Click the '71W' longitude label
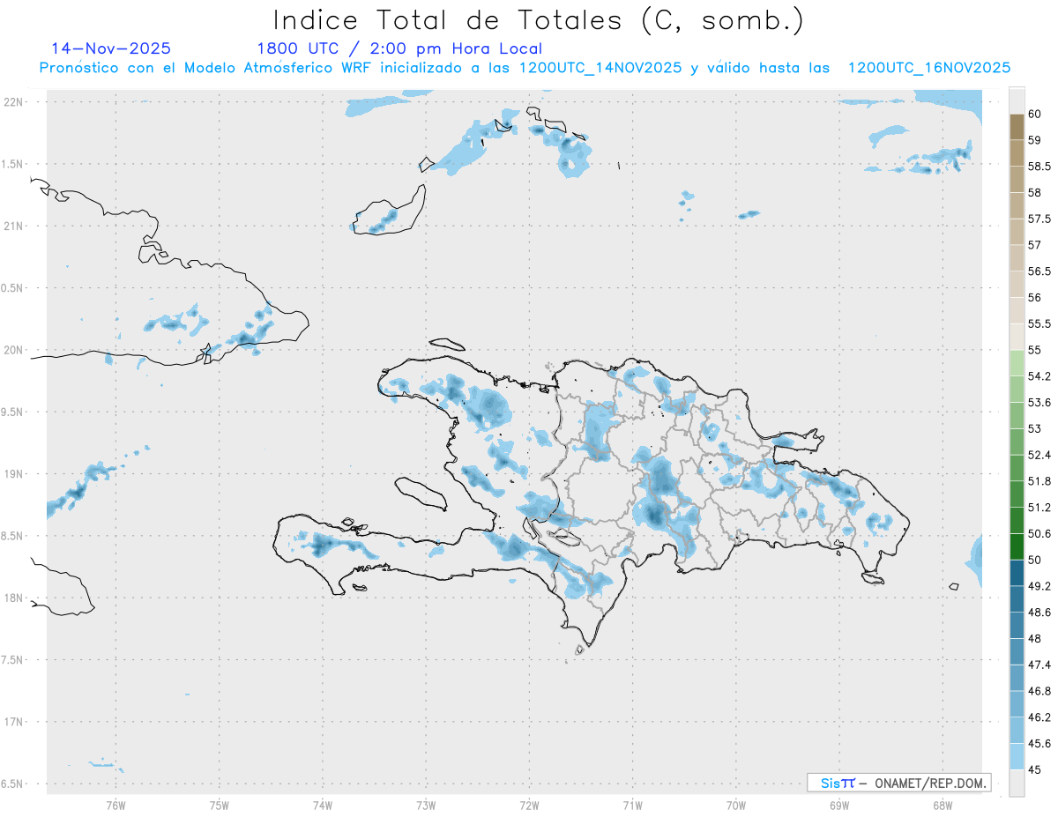The height and width of the screenshot is (817, 1058). [x=632, y=805]
